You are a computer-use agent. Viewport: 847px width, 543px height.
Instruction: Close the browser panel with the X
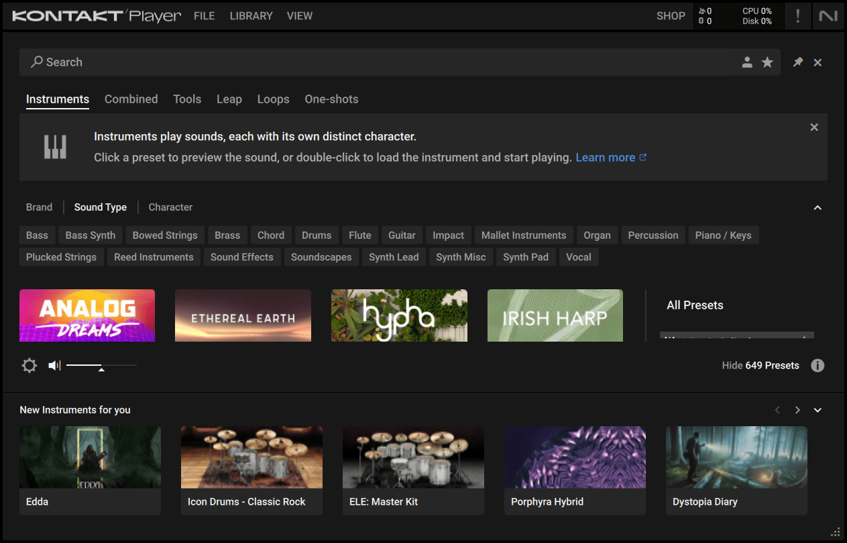pos(817,62)
